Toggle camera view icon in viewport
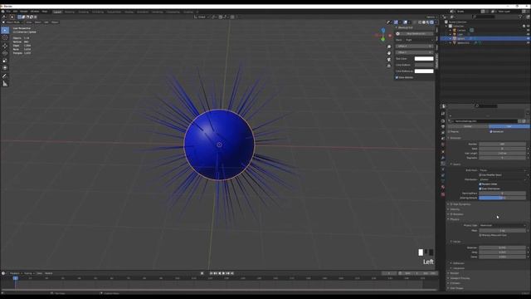This screenshot has height=299, width=531. (389, 60)
